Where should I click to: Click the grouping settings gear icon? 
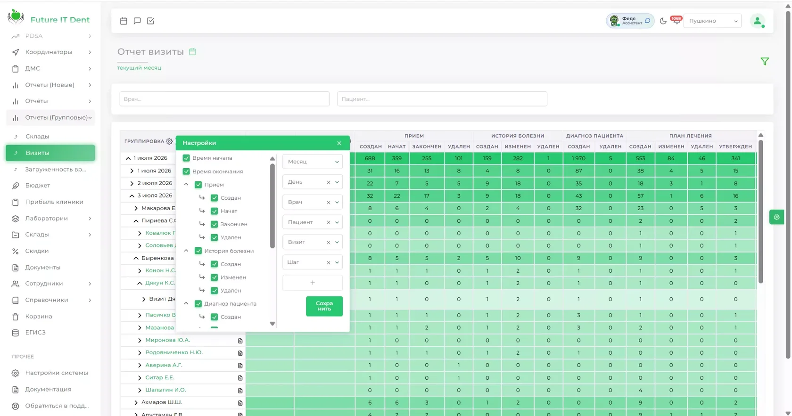coord(169,141)
